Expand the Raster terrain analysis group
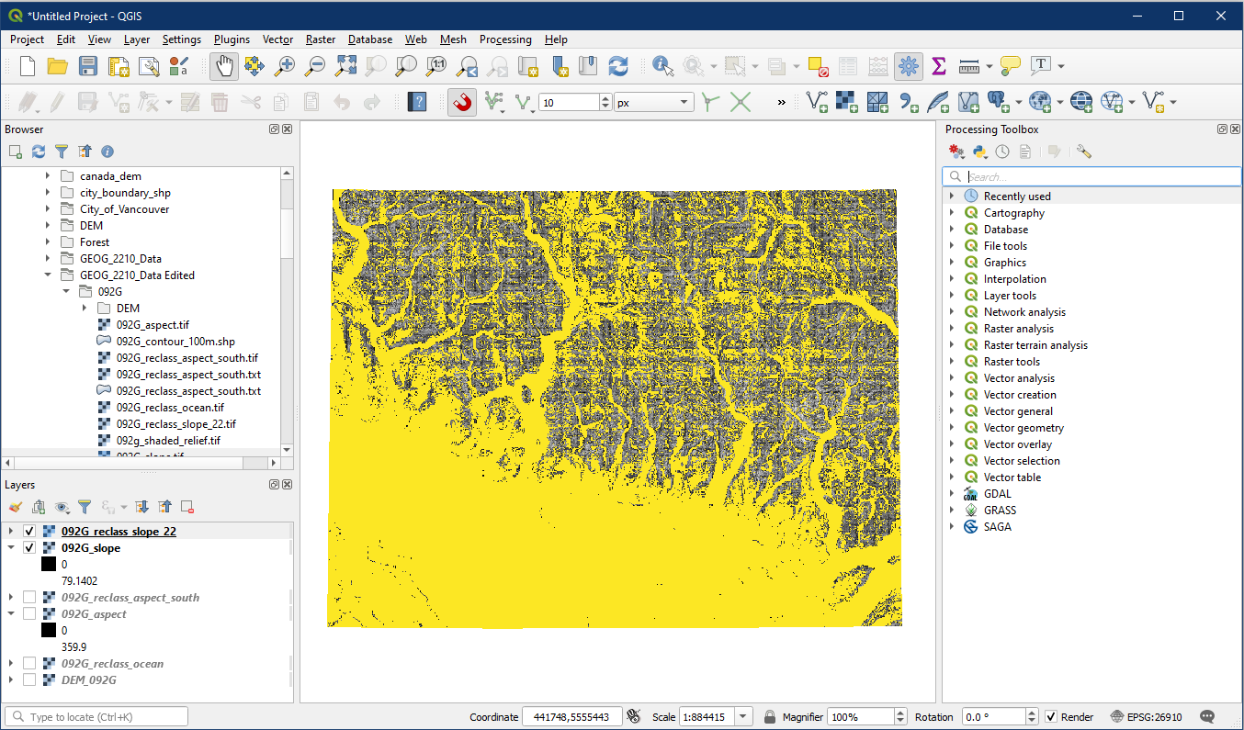The width and height of the screenshot is (1244, 730). (x=952, y=345)
